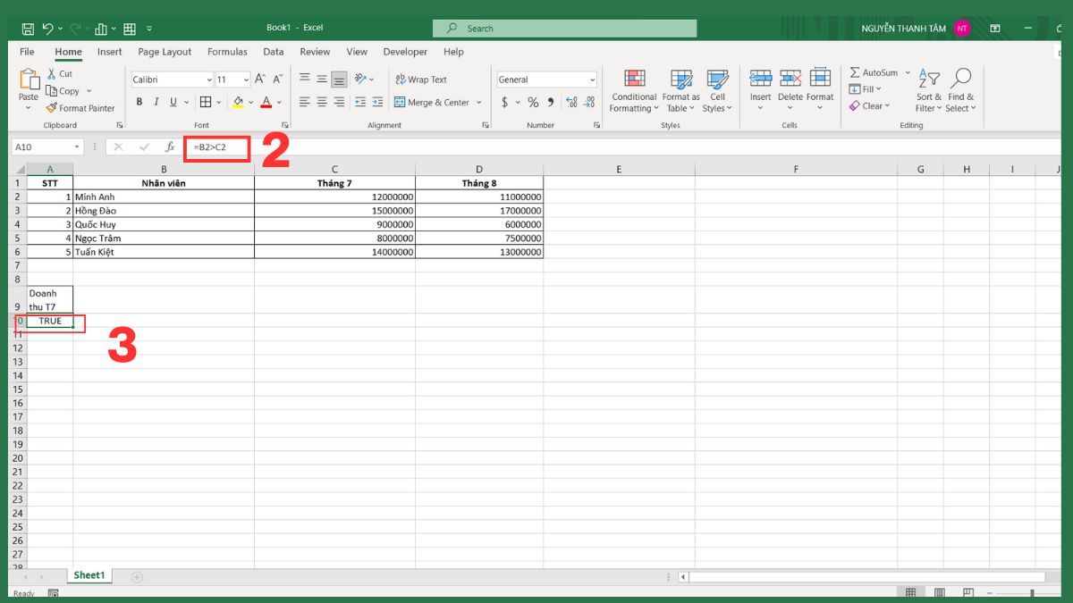Toggle underline formatting
The image size is (1073, 603).
pos(172,102)
